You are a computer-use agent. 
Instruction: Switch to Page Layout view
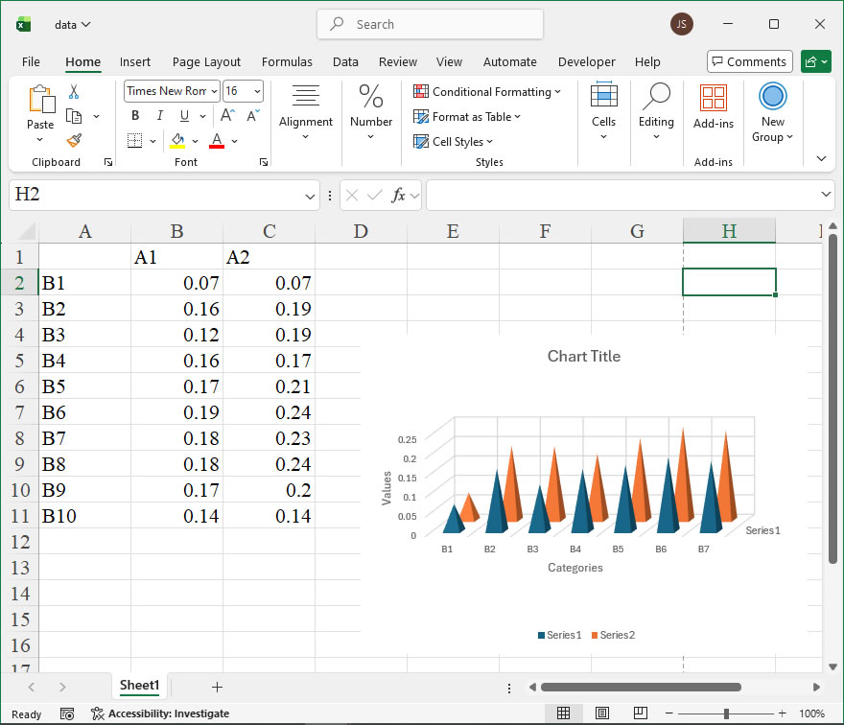(x=601, y=713)
